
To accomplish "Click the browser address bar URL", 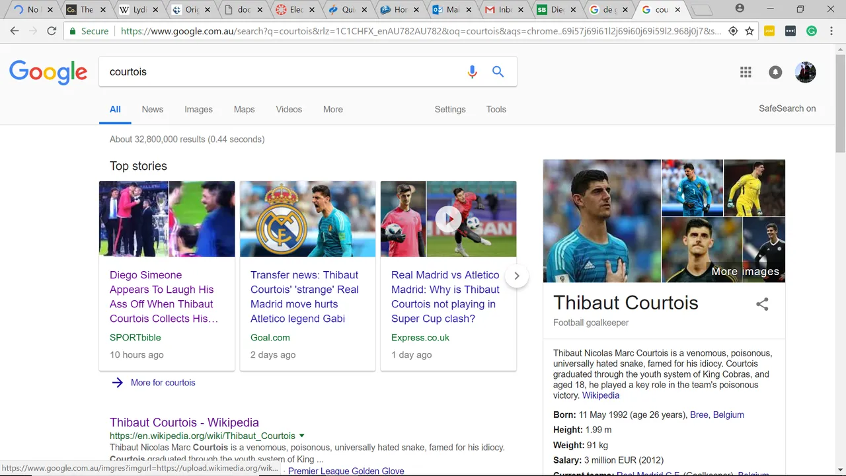I will click(x=421, y=31).
